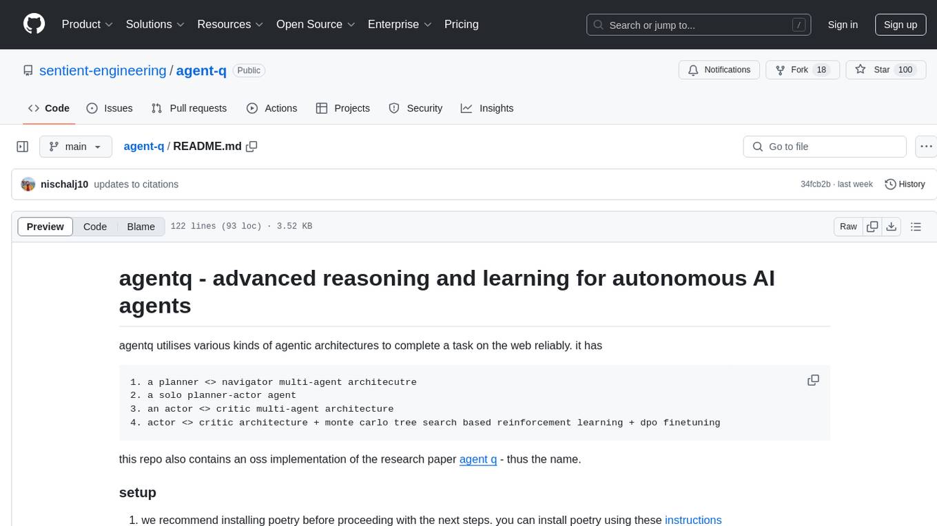Switch to the Code tab

(49, 108)
